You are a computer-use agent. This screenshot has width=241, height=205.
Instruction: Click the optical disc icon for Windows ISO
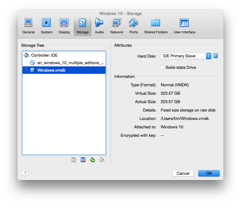click(32, 63)
